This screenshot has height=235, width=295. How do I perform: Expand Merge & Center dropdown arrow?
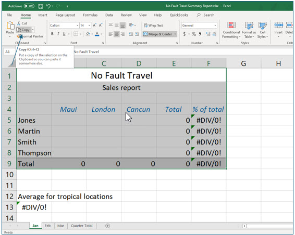point(175,34)
